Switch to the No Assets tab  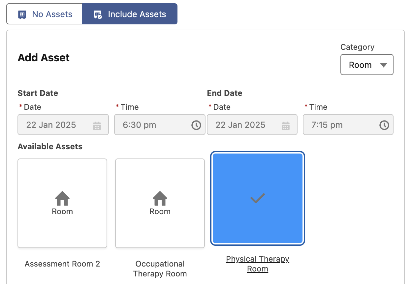pyautogui.click(x=45, y=14)
